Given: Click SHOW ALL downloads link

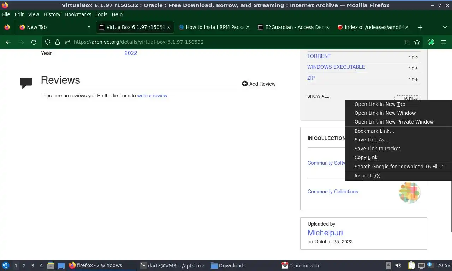Looking at the screenshot, I should pyautogui.click(x=318, y=96).
